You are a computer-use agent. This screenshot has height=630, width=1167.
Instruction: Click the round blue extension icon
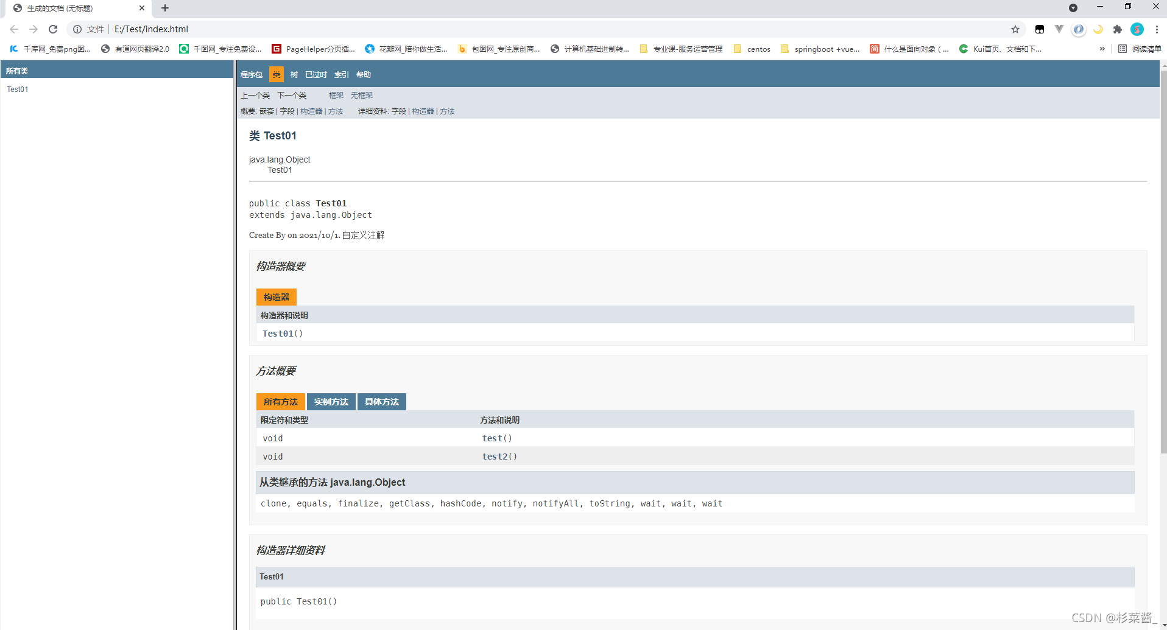1079,29
